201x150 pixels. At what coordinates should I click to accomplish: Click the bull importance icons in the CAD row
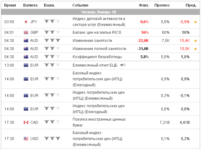point(52,122)
